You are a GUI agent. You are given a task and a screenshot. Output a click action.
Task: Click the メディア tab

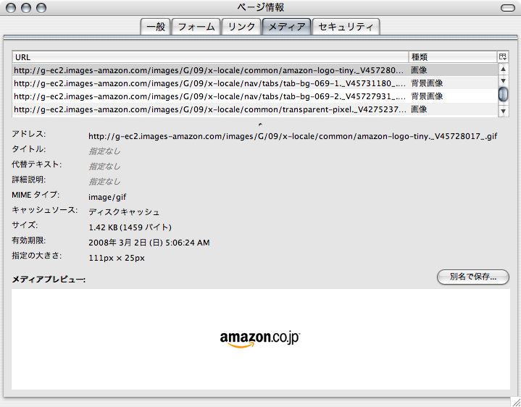click(x=286, y=27)
